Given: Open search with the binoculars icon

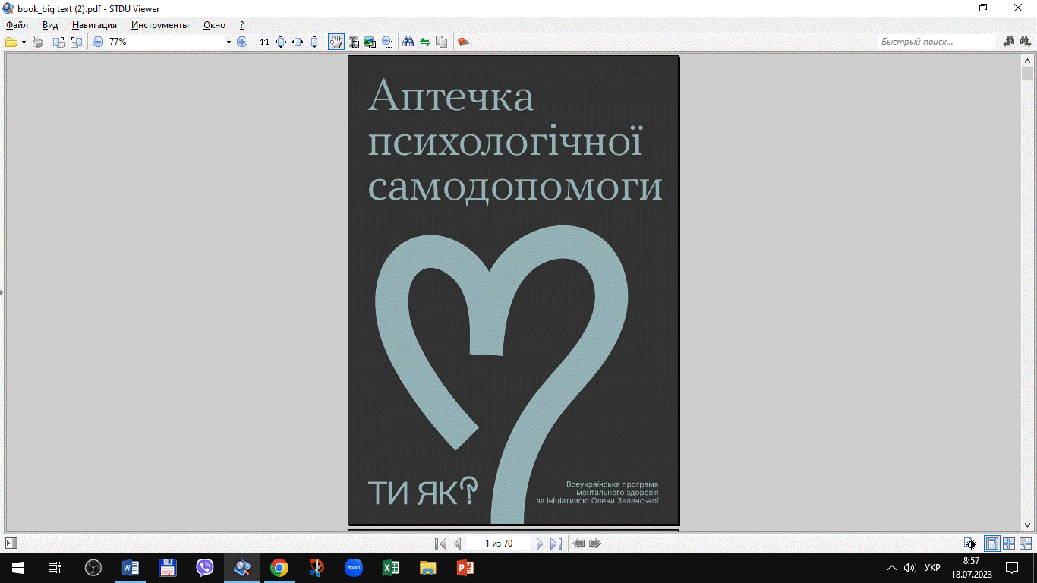Looking at the screenshot, I should coord(408,42).
